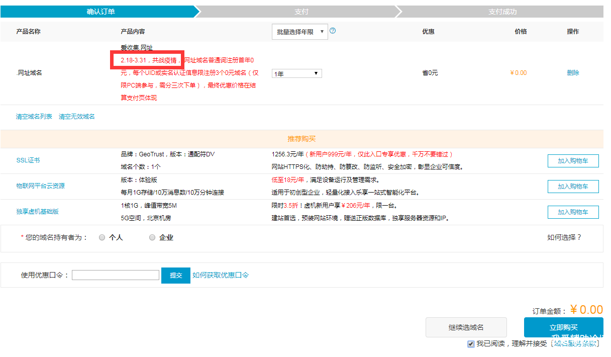Add 物联网平台云资源 to cart
The image size is (611, 357).
(573, 187)
